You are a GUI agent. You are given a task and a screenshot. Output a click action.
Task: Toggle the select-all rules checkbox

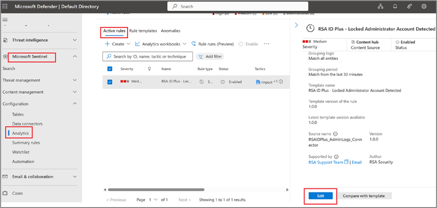[x=110, y=69]
